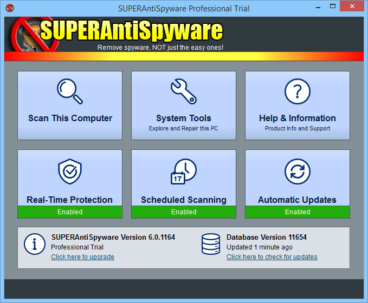The image size is (368, 303).
Task: Click the magnifying glass scan icon
Action: pyautogui.click(x=70, y=91)
